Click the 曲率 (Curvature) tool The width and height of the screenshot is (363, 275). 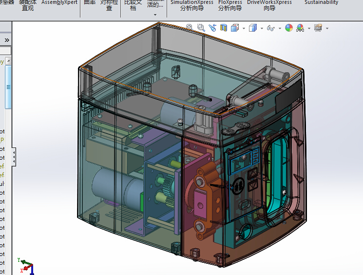(x=90, y=3)
